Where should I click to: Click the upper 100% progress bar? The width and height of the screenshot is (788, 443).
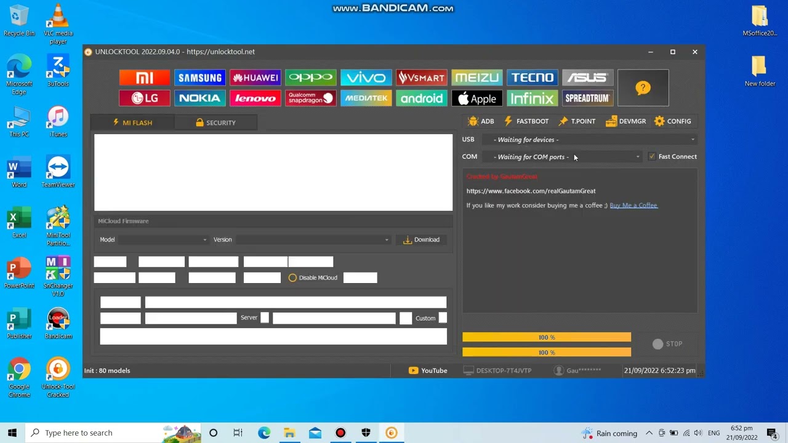[x=547, y=337]
